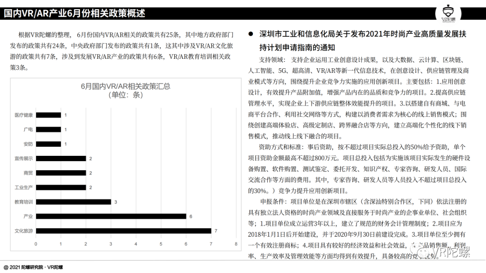Screen dimensions: 486x273
Task: Select the black bar for 工业生产
Action: tap(61, 187)
